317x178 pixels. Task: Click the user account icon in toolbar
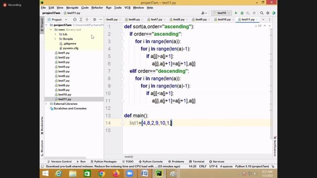point(204,13)
